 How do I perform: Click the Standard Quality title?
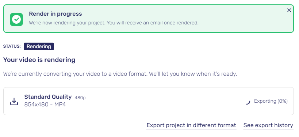point(48,97)
